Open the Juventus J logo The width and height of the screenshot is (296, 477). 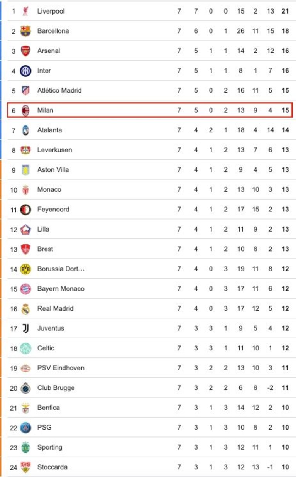[25, 328]
